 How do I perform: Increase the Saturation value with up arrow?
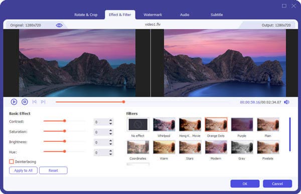(110, 131)
